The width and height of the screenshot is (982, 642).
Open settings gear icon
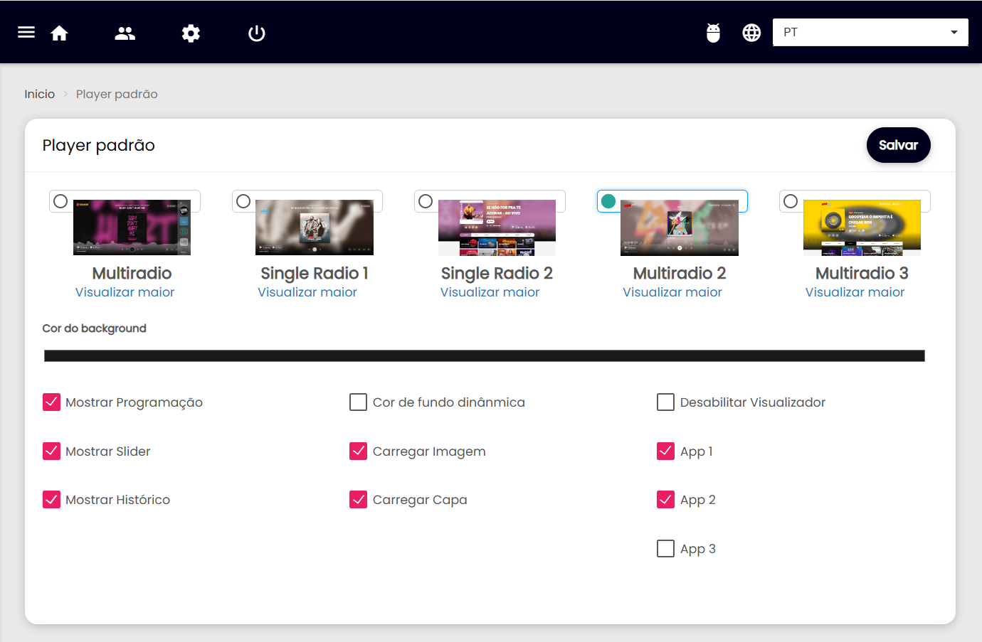191,33
